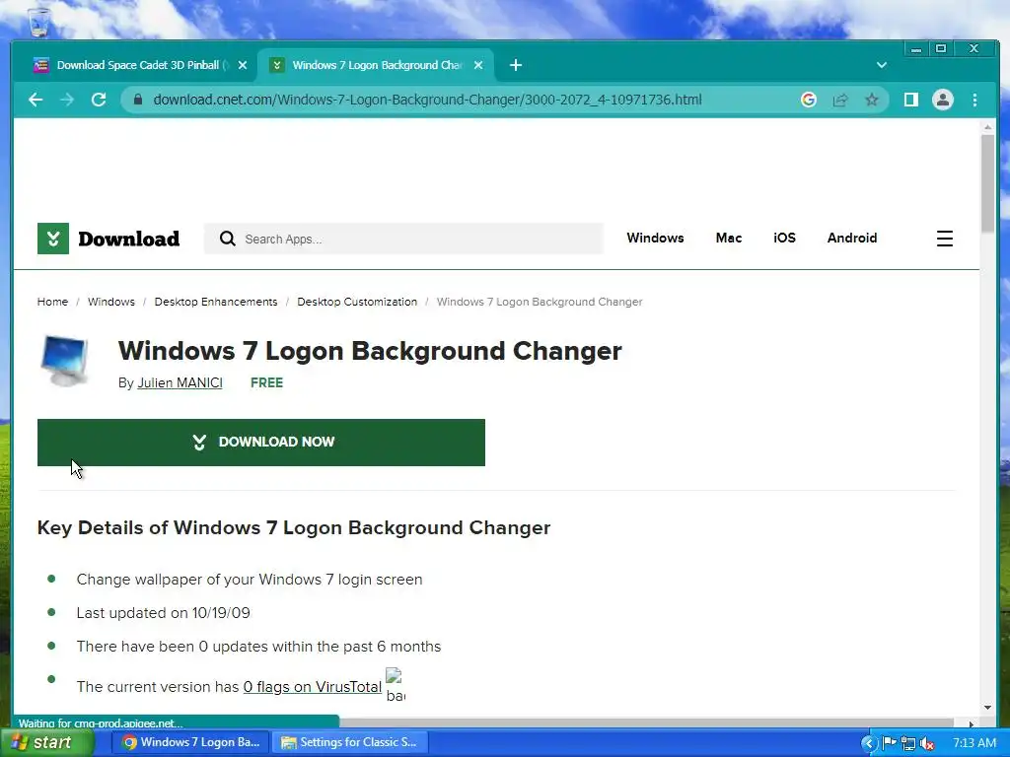
Task: Click the vertical scrollbar thumb
Action: tap(987, 183)
